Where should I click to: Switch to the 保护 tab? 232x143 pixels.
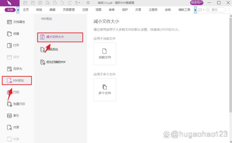point(125,10)
